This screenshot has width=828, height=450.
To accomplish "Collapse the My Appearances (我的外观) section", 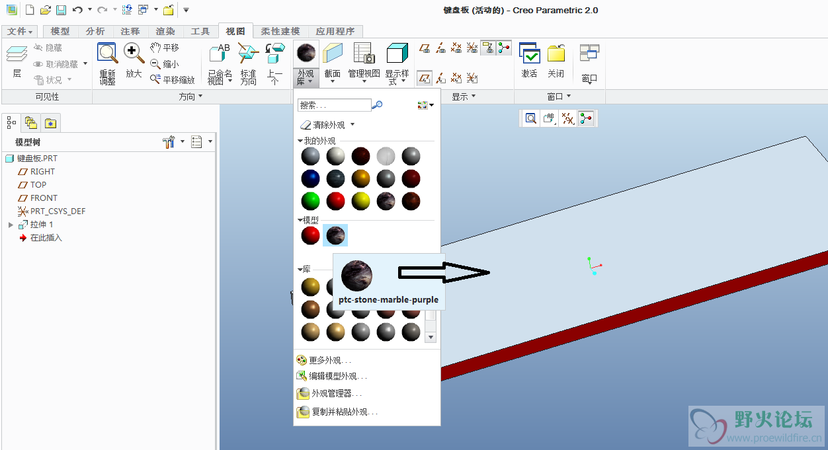I will 300,141.
